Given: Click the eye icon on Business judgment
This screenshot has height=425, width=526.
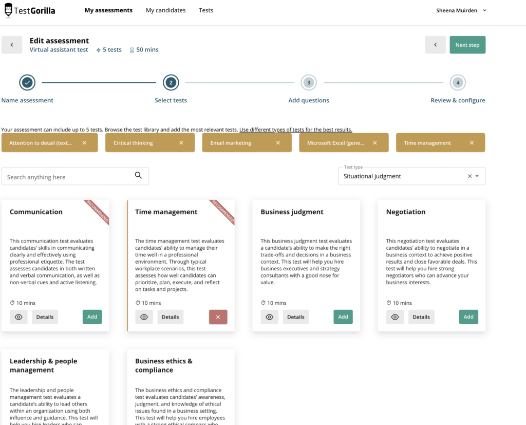Looking at the screenshot, I should tap(269, 317).
